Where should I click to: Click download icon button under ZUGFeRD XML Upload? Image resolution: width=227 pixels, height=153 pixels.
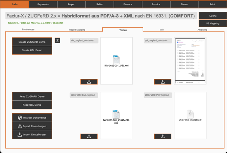coord(89,136)
